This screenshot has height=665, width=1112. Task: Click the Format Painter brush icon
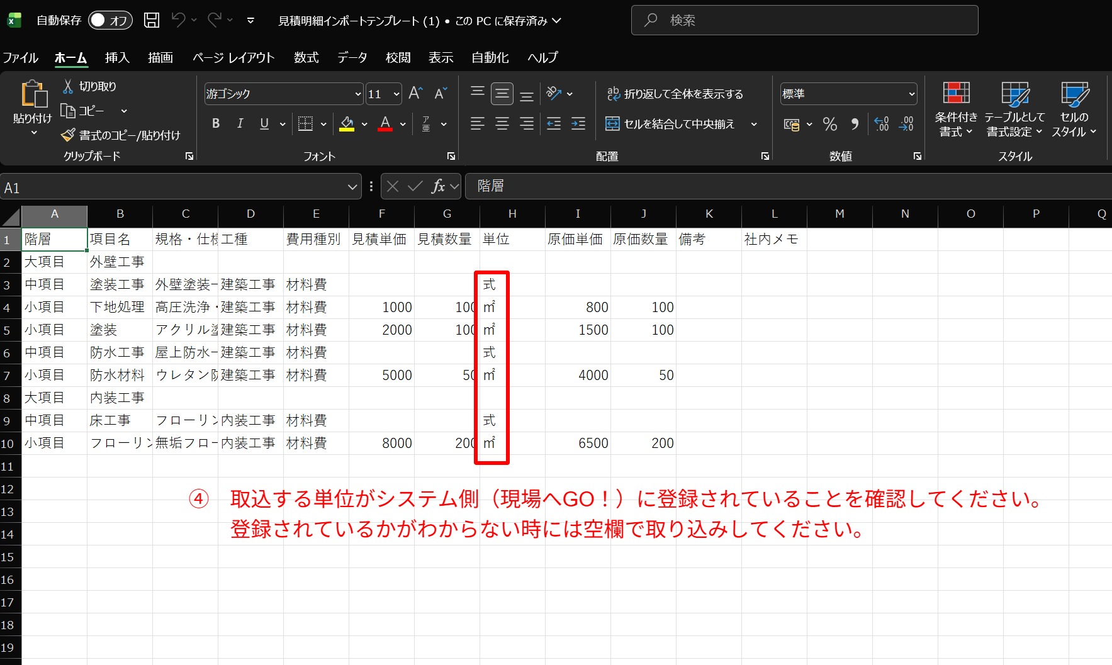(x=68, y=135)
